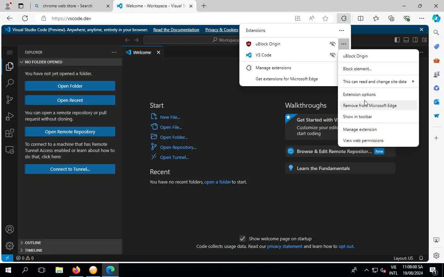The width and height of the screenshot is (444, 277).
Task: Click Get extensions for Microsoft Edge
Action: [288, 79]
